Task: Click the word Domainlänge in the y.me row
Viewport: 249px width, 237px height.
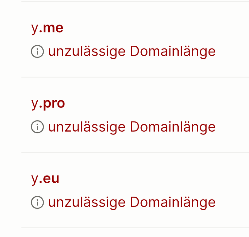Action: [173, 52]
